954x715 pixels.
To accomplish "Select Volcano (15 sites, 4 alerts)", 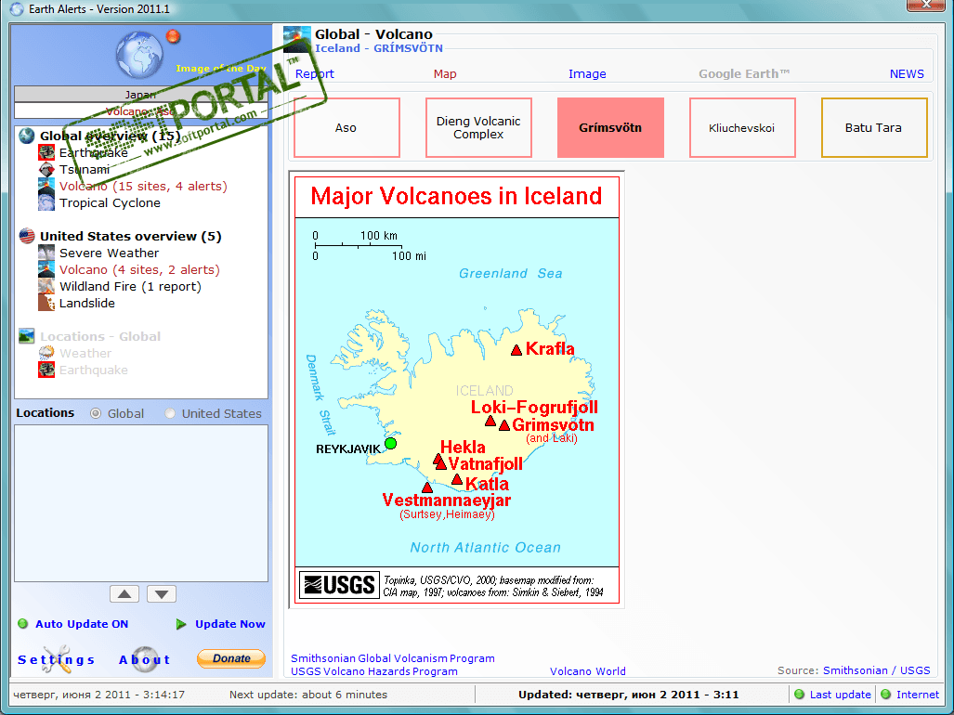I will (143, 186).
